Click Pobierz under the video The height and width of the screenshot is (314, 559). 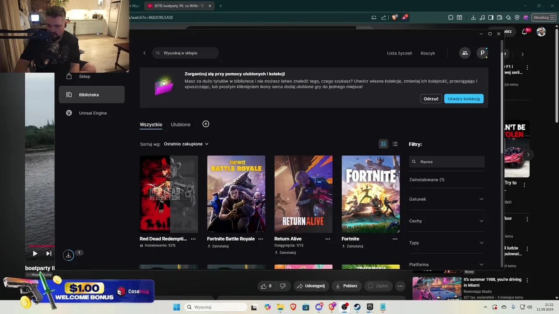click(x=347, y=286)
